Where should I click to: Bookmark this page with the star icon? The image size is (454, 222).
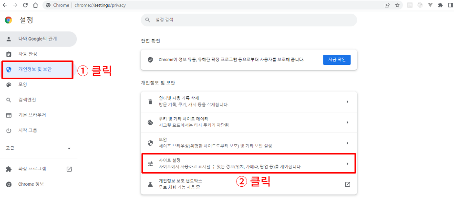[x=397, y=5]
